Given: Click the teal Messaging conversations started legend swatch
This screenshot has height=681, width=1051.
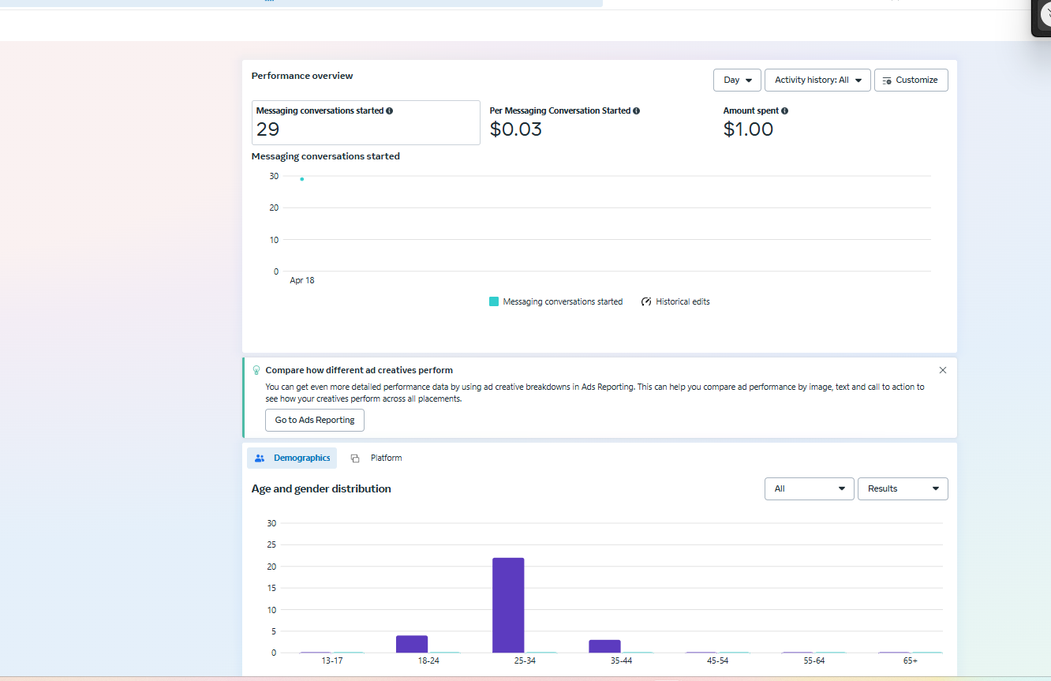Looking at the screenshot, I should (494, 301).
